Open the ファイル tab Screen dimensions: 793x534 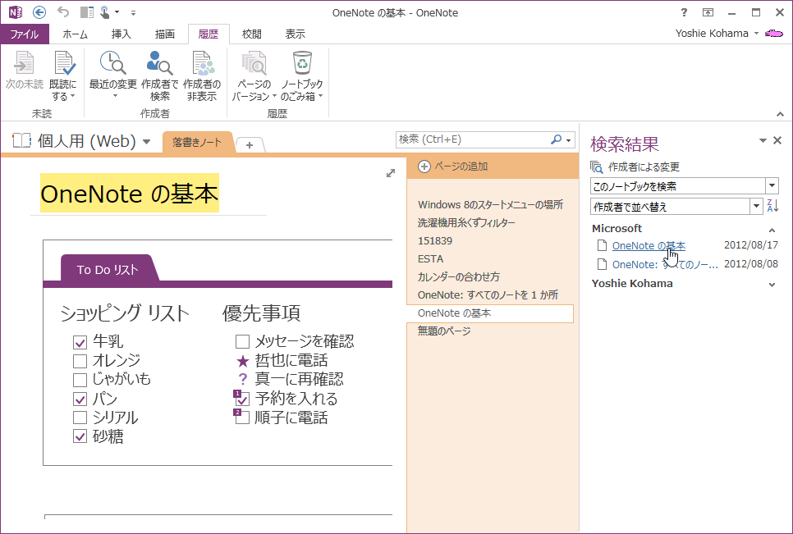[x=25, y=34]
